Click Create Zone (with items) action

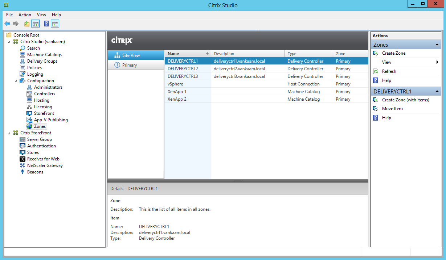pos(405,100)
